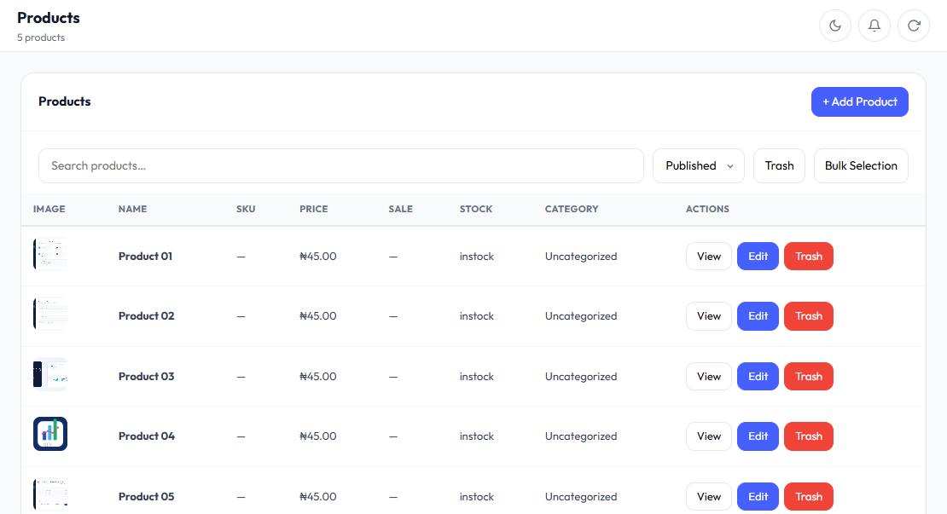Image resolution: width=947 pixels, height=514 pixels.
Task: Trash Product 04
Action: coord(809,436)
